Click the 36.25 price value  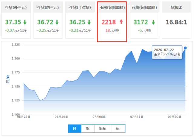click(x=77, y=22)
